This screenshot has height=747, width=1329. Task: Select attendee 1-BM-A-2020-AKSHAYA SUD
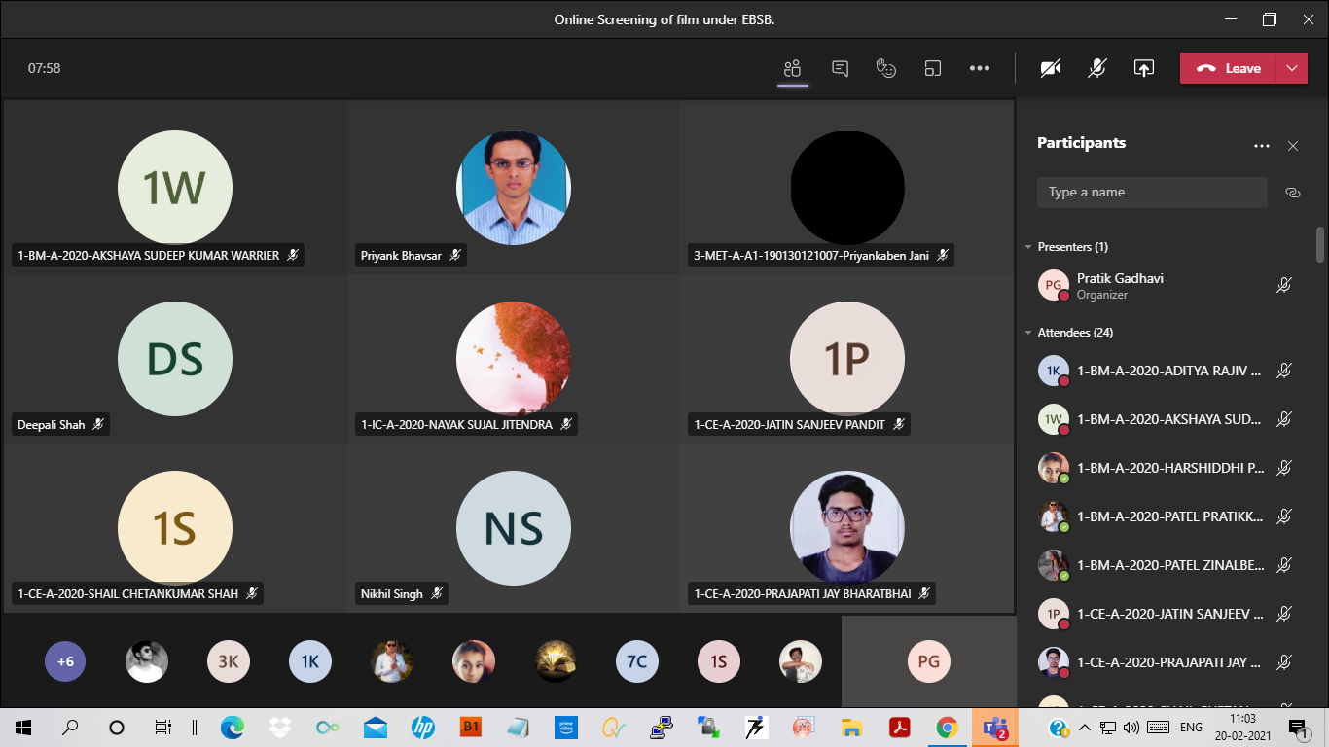[1166, 419]
